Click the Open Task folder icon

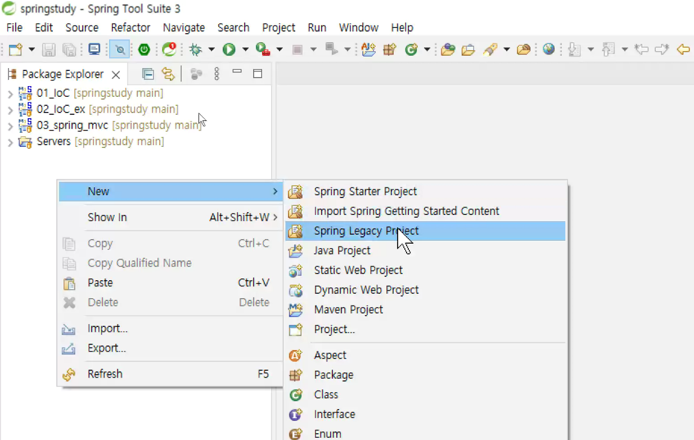[x=468, y=50]
